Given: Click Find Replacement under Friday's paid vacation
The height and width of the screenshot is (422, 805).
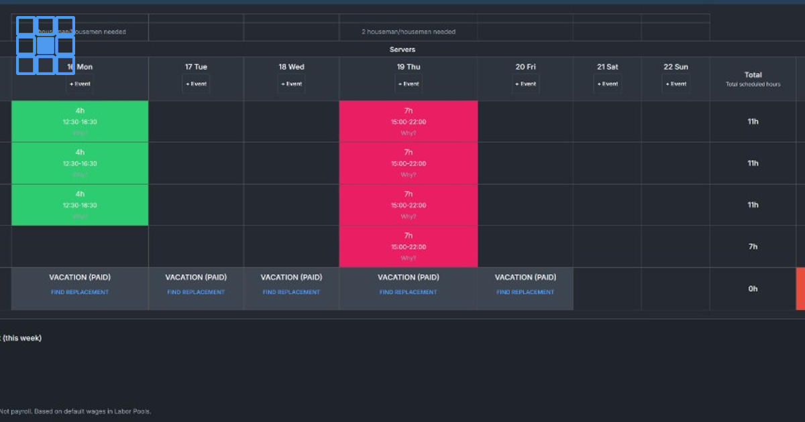Looking at the screenshot, I should coord(525,292).
